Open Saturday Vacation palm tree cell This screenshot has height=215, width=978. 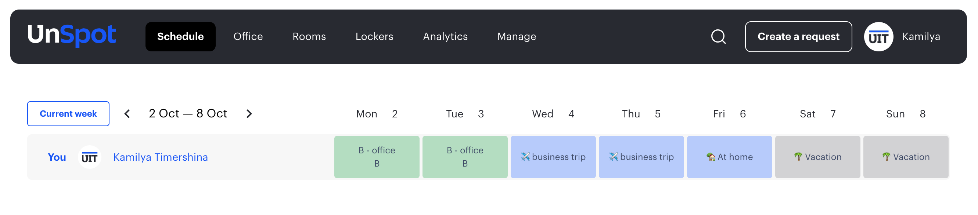point(817,157)
